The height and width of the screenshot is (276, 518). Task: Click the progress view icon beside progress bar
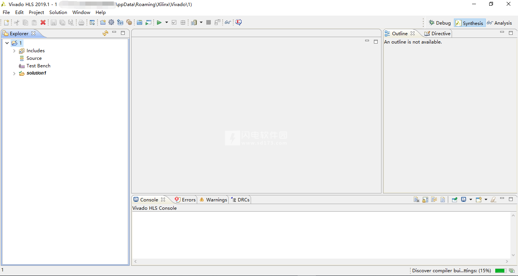coord(512,271)
